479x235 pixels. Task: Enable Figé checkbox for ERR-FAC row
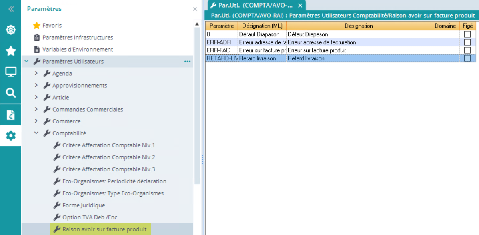[x=467, y=50]
